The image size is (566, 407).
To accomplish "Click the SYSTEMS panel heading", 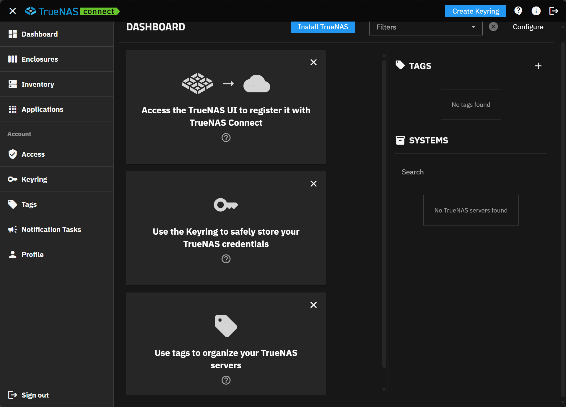I will (x=428, y=140).
